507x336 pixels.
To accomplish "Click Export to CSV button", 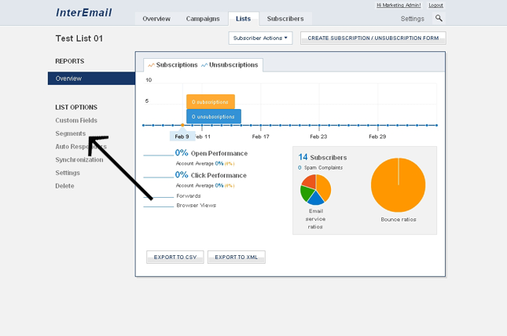I will pyautogui.click(x=175, y=257).
